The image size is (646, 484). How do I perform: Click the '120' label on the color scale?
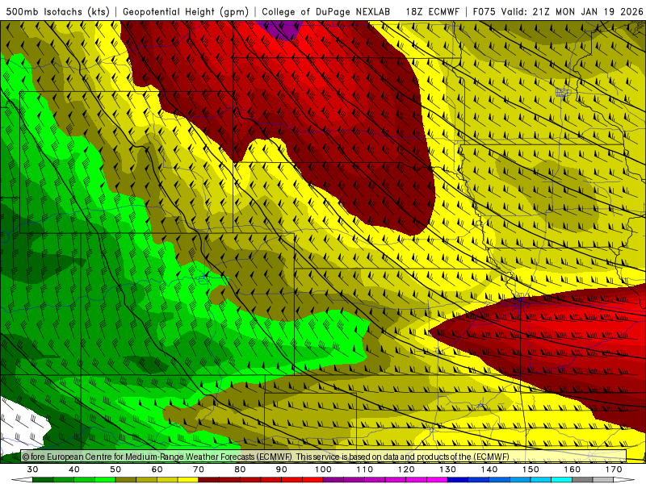[x=406, y=469]
